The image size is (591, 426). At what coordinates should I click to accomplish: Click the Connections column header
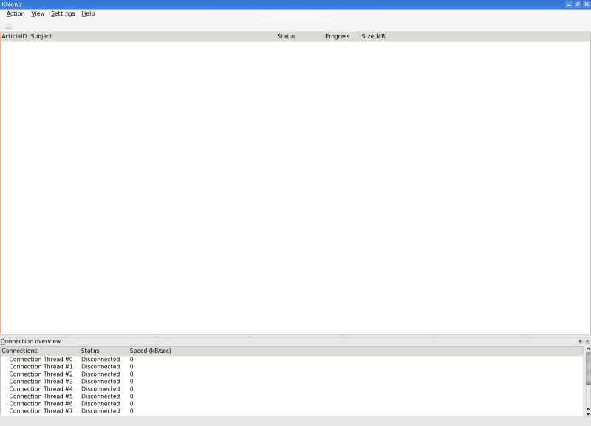point(40,351)
